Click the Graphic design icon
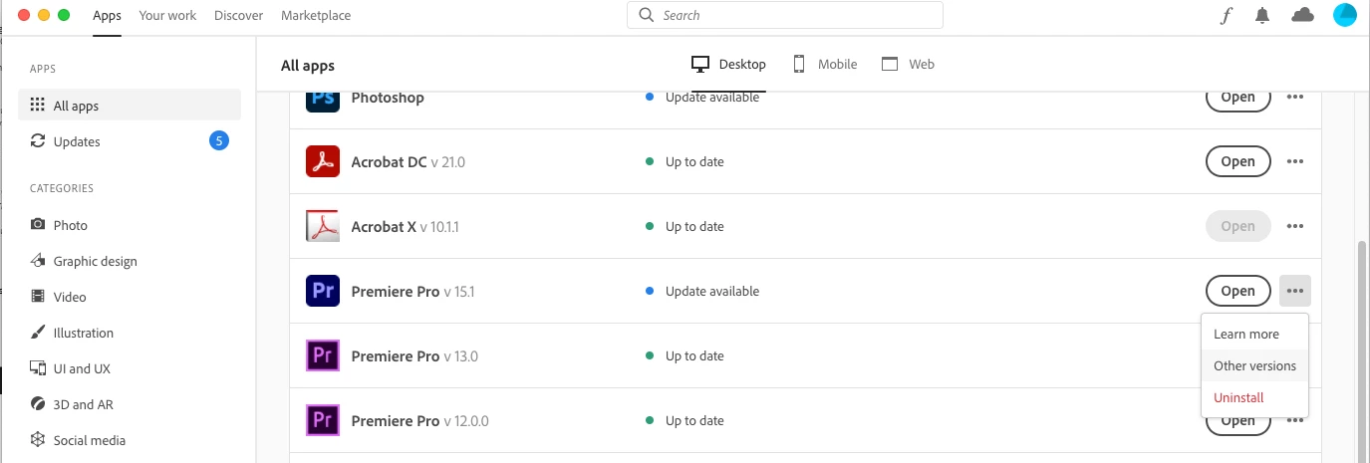The height and width of the screenshot is (463, 1370). (x=38, y=261)
